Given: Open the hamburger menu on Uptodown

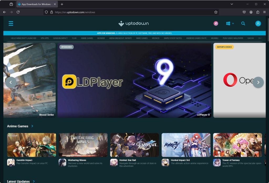Looking at the screenshot, I should [11, 23].
